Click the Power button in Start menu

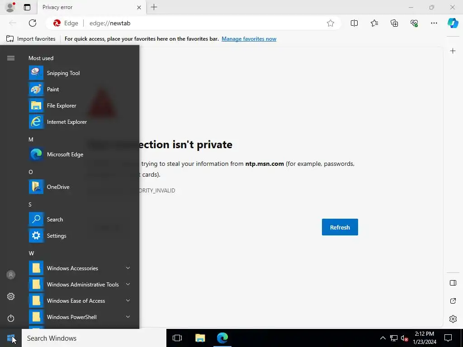(11, 318)
